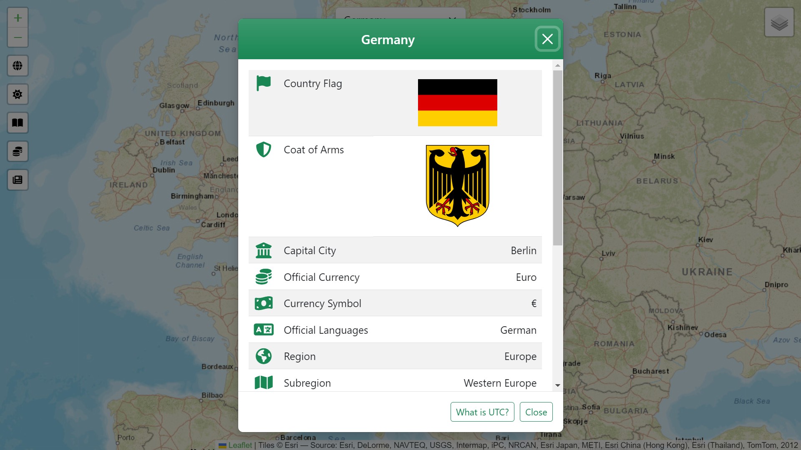Viewport: 801px width, 450px height.
Task: Open settings using the gear icon
Action: coord(18,94)
